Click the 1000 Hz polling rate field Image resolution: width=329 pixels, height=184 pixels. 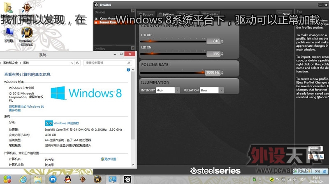[x=213, y=73]
